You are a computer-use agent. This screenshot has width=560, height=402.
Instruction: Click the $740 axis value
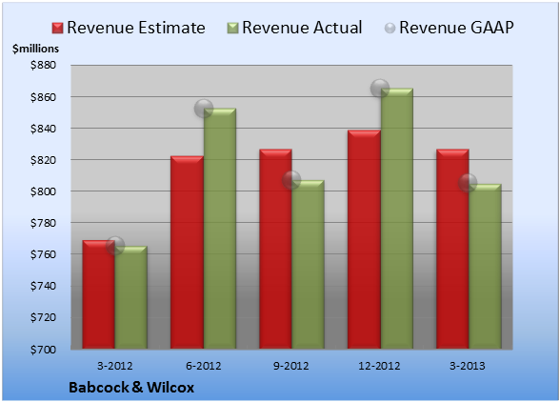(x=43, y=286)
